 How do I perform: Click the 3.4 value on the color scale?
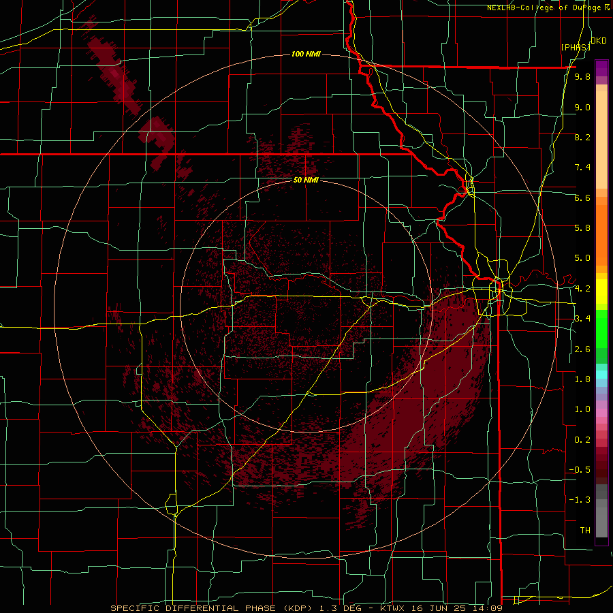click(x=582, y=319)
